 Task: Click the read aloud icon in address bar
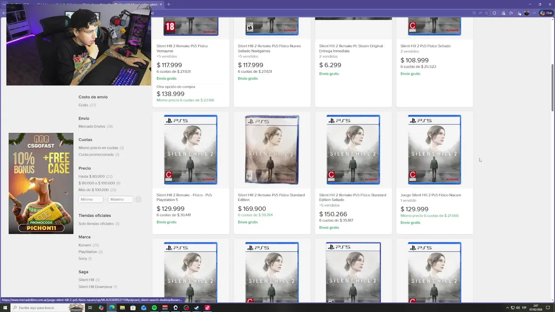(x=480, y=13)
